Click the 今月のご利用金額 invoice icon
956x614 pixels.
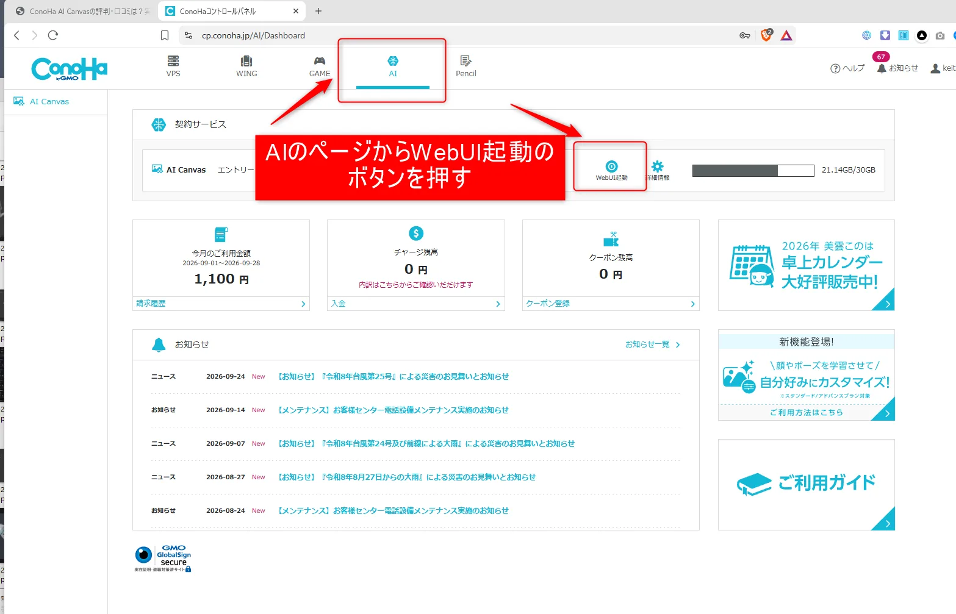click(221, 235)
